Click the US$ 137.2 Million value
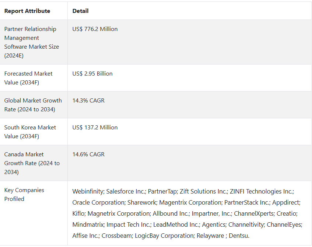 95,128
